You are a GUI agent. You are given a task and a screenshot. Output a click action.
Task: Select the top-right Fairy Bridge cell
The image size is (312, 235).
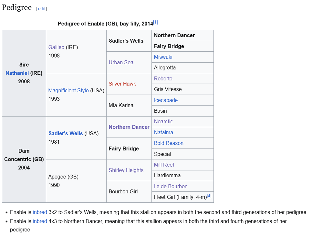coord(169,46)
